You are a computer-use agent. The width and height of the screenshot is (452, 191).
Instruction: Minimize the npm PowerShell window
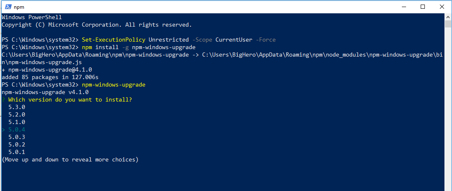[x=404, y=7]
